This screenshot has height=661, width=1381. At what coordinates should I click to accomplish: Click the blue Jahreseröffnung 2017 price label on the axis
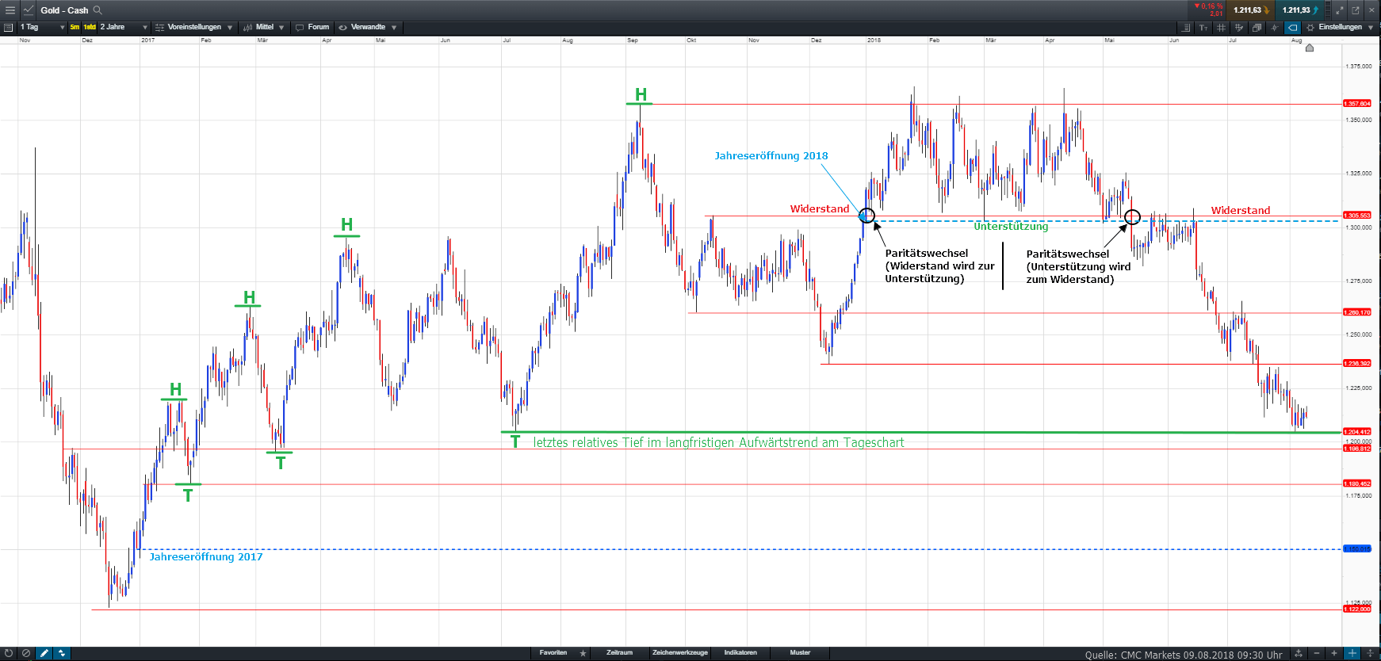(x=1357, y=548)
